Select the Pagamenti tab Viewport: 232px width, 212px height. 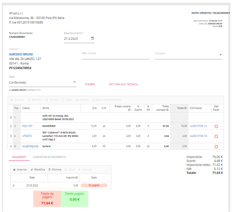tap(19, 157)
